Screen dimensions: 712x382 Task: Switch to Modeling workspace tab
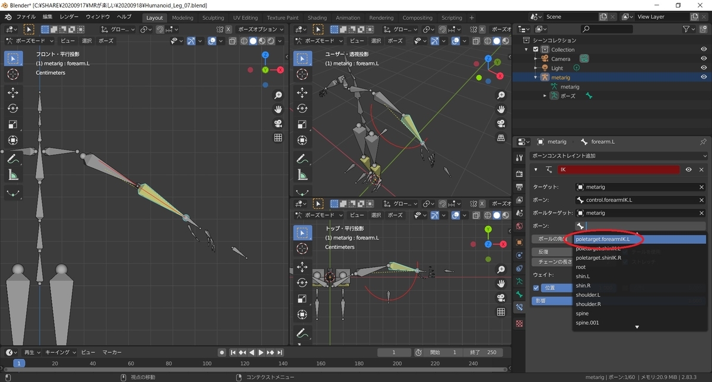click(x=182, y=18)
